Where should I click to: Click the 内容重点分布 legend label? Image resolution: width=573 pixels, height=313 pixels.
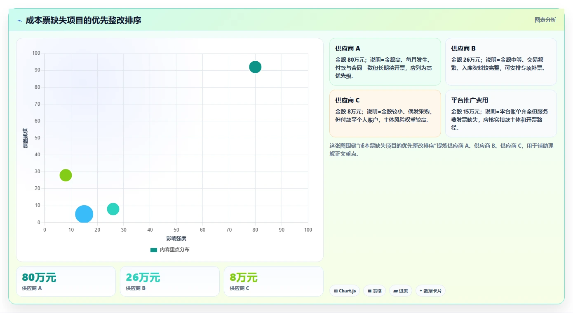(175, 250)
